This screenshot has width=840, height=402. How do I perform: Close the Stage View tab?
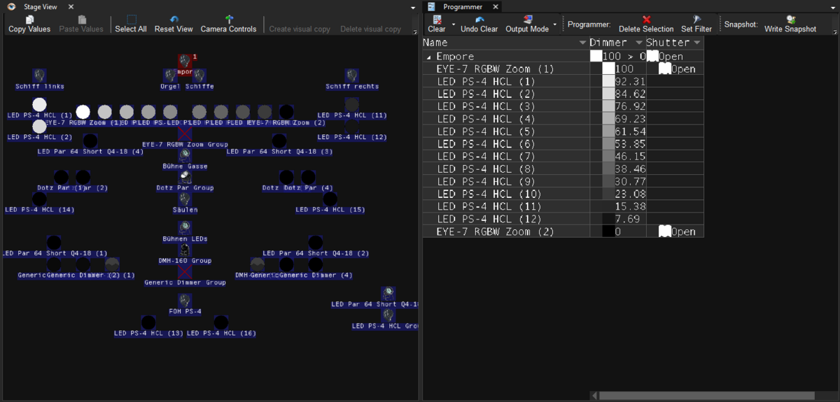point(71,6)
